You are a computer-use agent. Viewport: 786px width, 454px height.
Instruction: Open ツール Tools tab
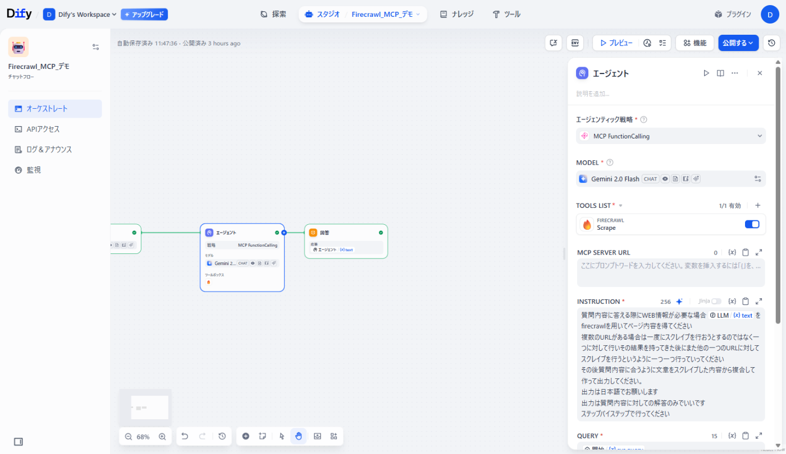[506, 15]
